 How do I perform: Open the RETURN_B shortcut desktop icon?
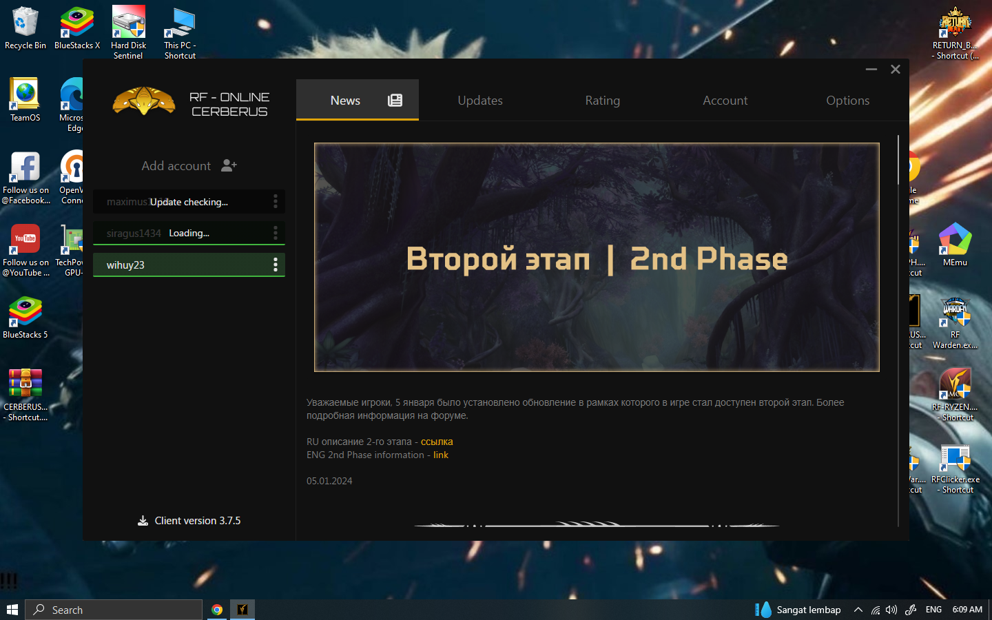(x=955, y=33)
